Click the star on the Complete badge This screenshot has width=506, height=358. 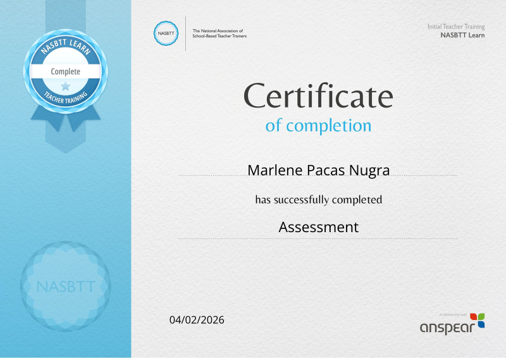point(65,86)
